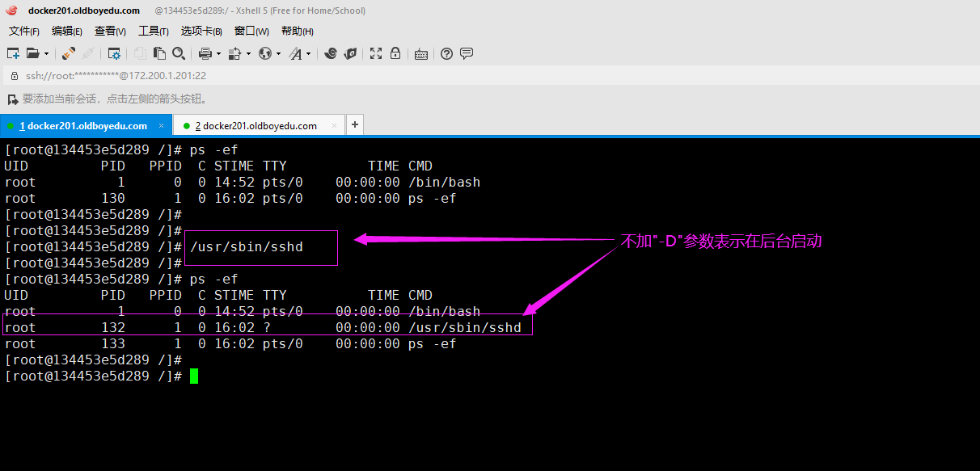The width and height of the screenshot is (980, 471).
Task: Click the Session Properties gear icon
Action: point(114,53)
